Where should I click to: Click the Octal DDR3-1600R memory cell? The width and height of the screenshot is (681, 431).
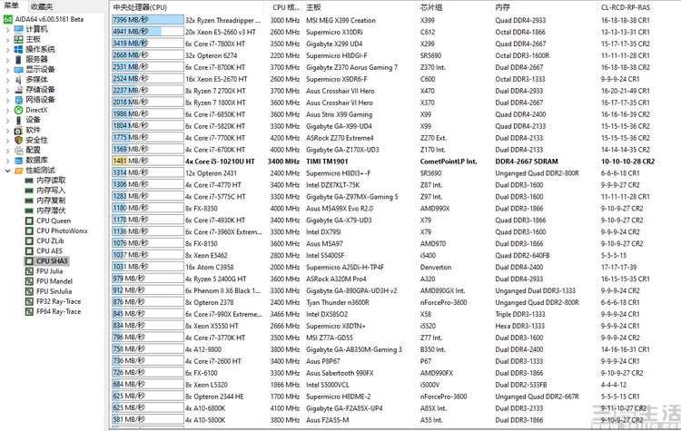tap(522, 55)
